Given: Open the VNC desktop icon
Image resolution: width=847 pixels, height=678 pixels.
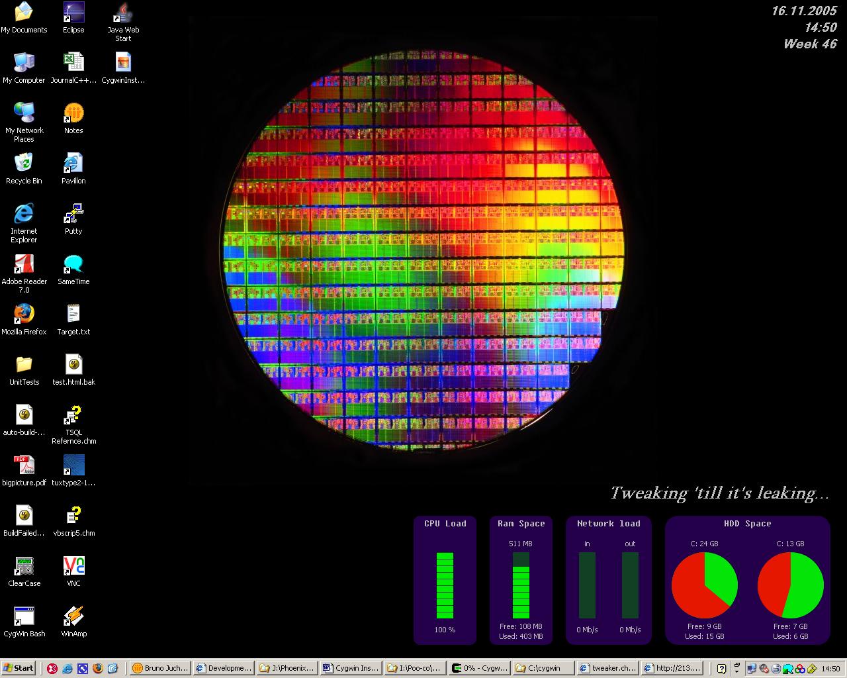Looking at the screenshot, I should (x=73, y=566).
